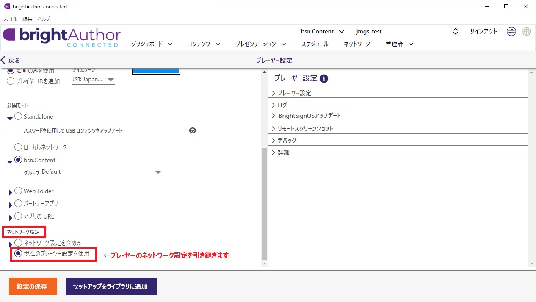536x302 pixels.
Task: Select the Web Folder radio button
Action: tap(18, 191)
